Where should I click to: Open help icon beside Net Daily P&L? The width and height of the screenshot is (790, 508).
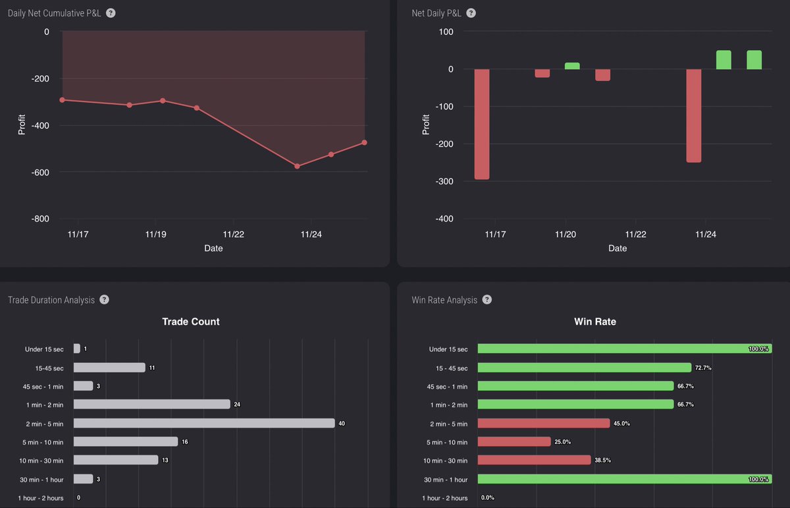[471, 13]
